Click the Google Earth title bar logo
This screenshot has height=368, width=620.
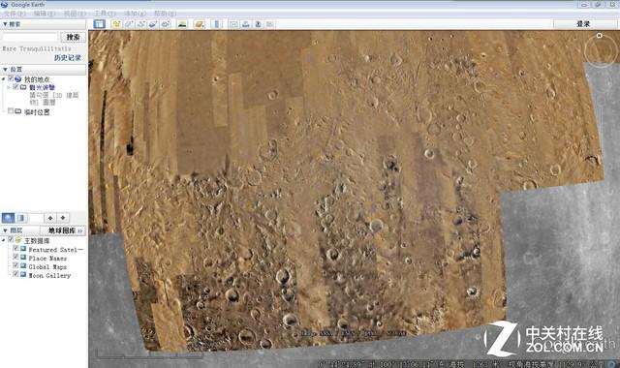click(x=4, y=4)
